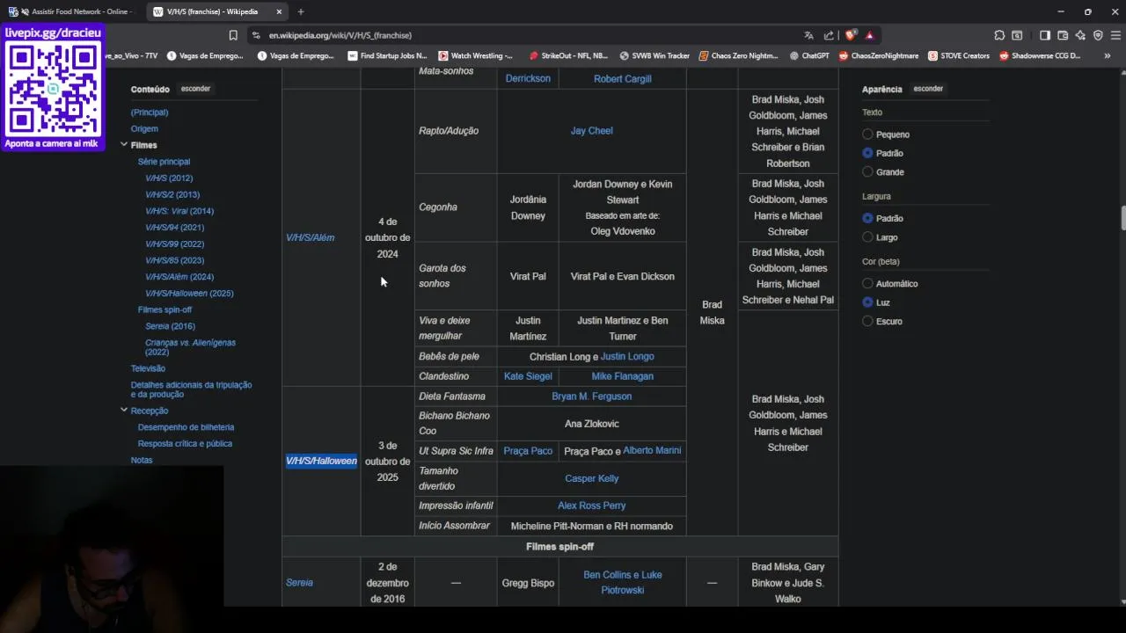This screenshot has height=633, width=1126.
Task: Click the livepix QR code overlay
Action: (x=54, y=89)
